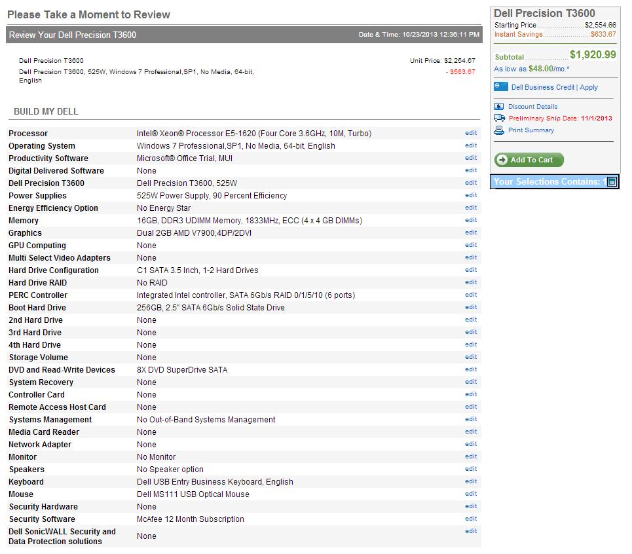Click the Dell MS111 USB Optical Mouse value
Viewport: 632px width, 554px height.
(193, 494)
